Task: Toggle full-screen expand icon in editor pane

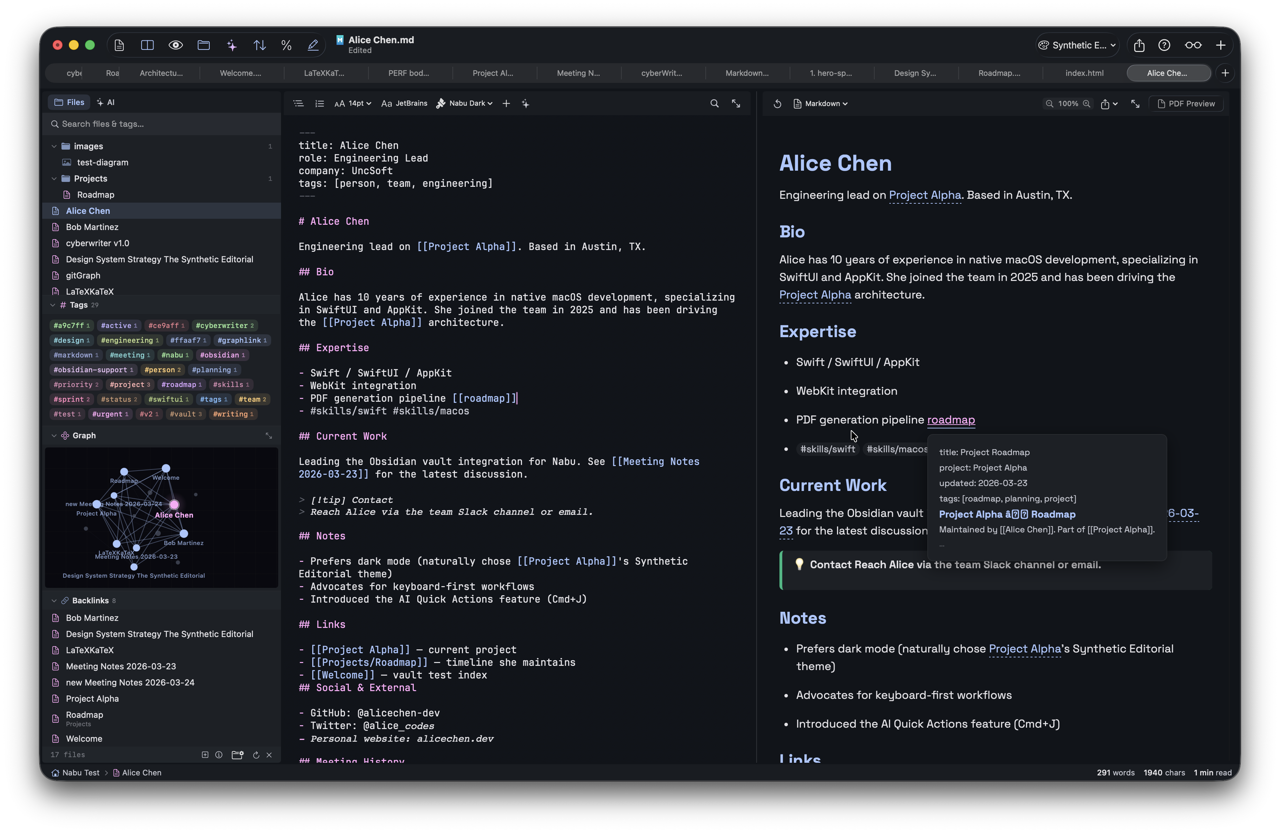Action: click(736, 103)
